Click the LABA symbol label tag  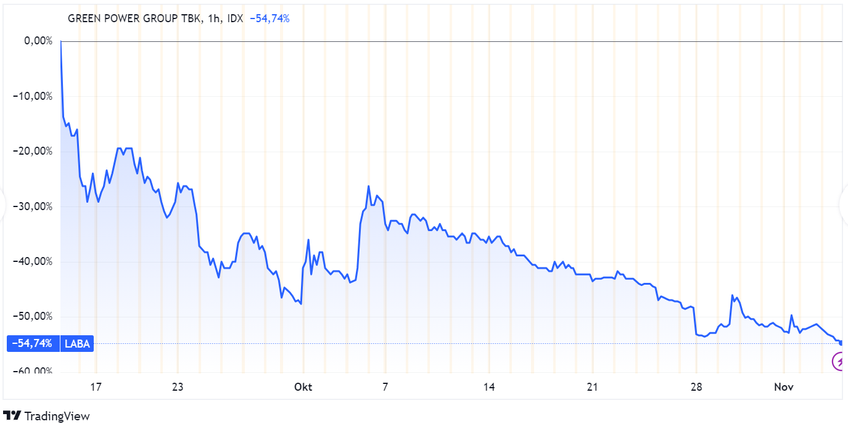pos(77,343)
